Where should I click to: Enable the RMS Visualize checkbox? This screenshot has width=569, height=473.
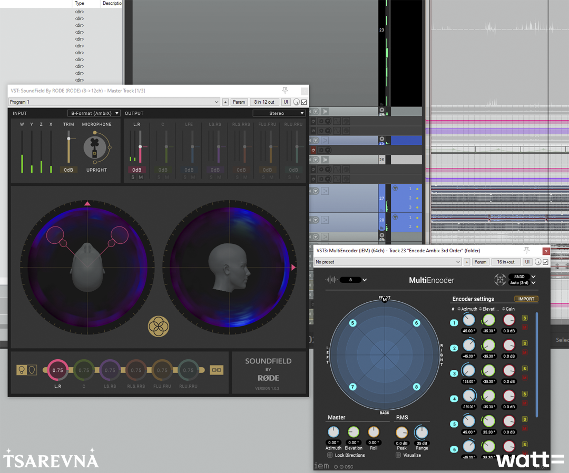click(398, 455)
